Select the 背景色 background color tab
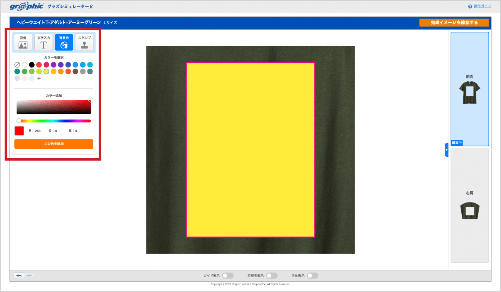This screenshot has height=292, width=501. pos(64,42)
